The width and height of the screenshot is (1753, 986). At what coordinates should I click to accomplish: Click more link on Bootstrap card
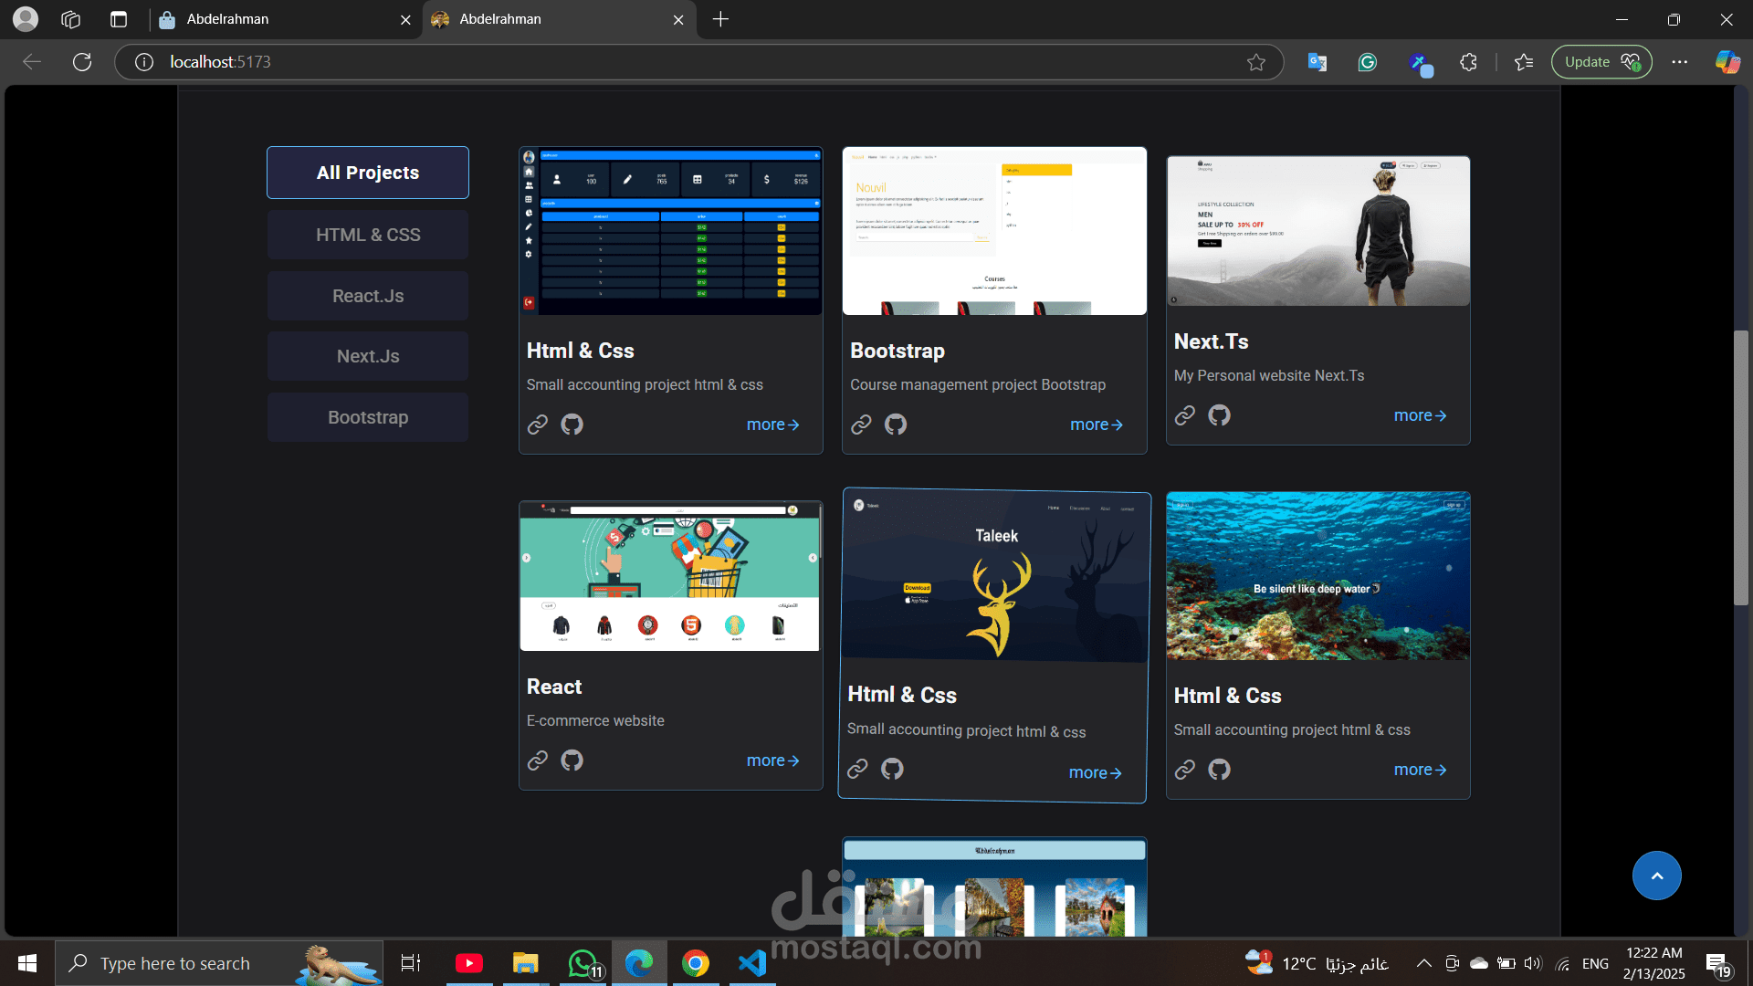[1096, 425]
